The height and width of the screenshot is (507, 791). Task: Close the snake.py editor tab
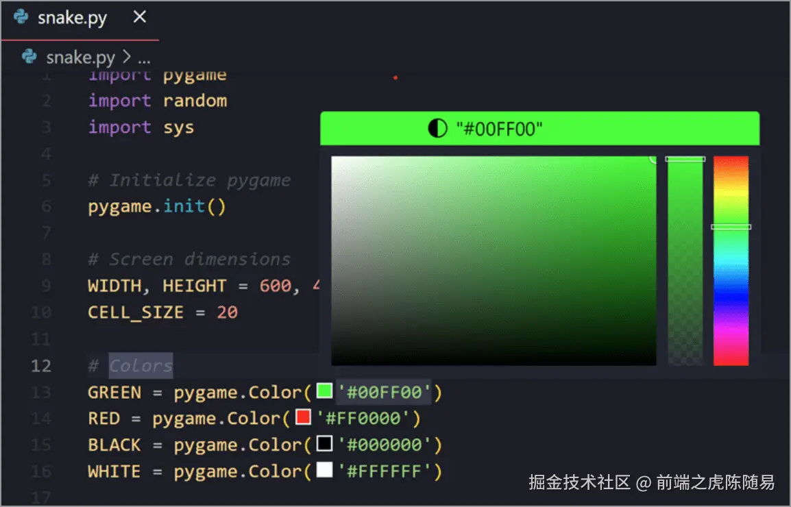point(140,17)
